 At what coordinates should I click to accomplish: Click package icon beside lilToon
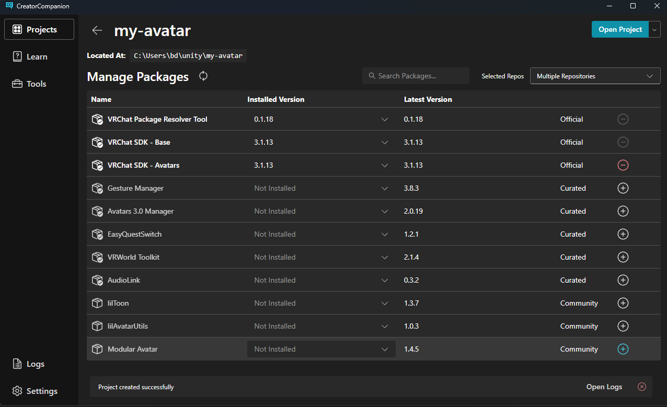point(97,303)
